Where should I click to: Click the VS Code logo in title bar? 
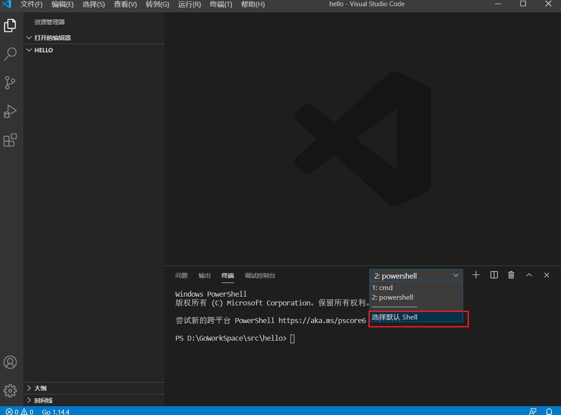coord(7,4)
